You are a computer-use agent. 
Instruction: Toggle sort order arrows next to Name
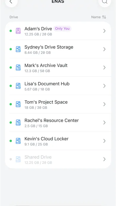pos(104,17)
